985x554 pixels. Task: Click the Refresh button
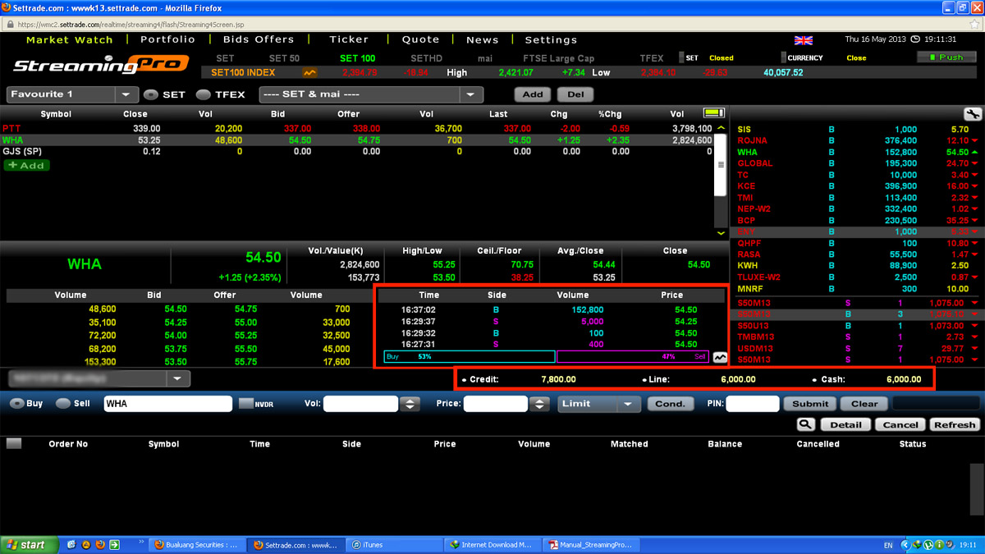tap(955, 424)
